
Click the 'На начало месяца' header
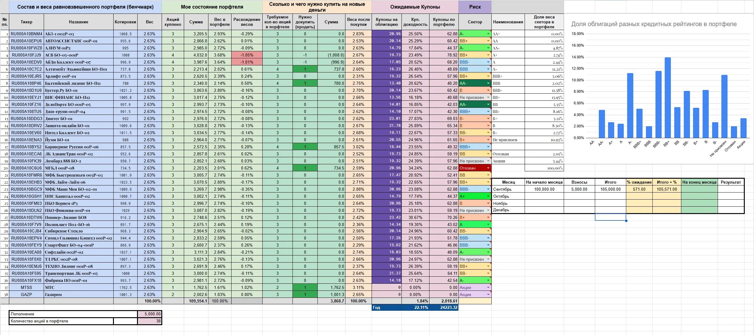tap(544, 182)
